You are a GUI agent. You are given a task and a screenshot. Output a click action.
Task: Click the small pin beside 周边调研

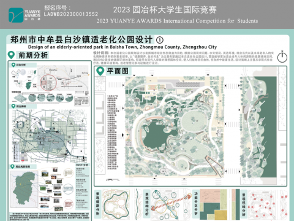tap(13, 106)
